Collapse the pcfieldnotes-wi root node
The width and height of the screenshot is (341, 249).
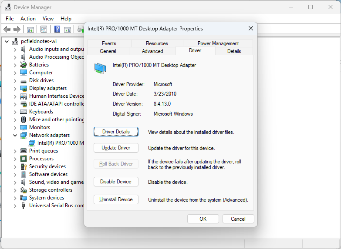[x=7, y=41]
